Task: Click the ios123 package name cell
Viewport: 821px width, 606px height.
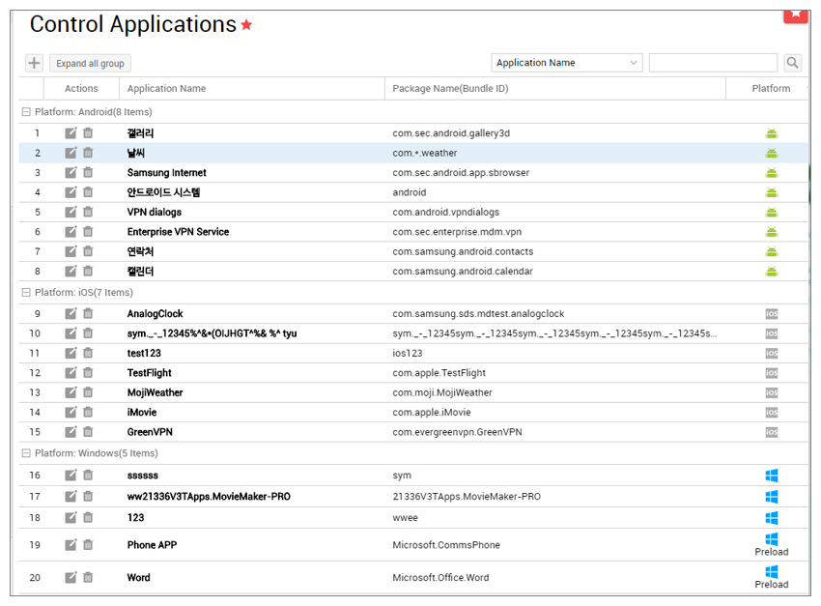Action: 408,353
